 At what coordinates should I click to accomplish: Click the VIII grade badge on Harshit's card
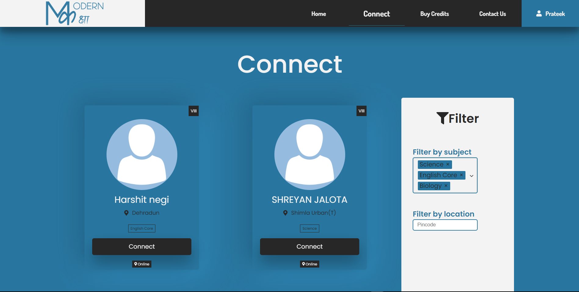194,111
